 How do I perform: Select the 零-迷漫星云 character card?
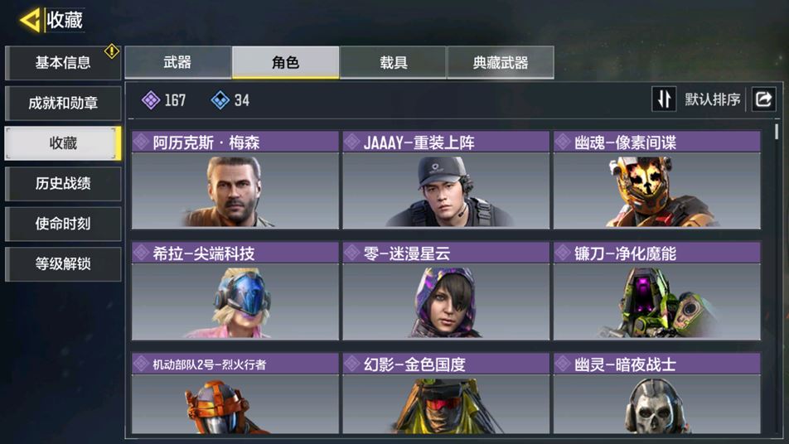click(446, 291)
